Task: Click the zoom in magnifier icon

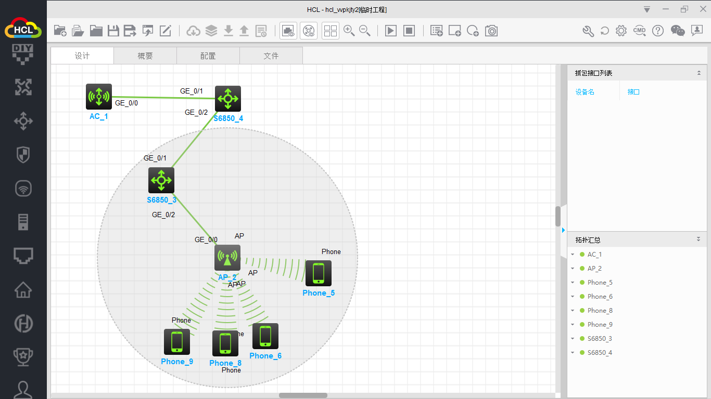Action: [349, 31]
